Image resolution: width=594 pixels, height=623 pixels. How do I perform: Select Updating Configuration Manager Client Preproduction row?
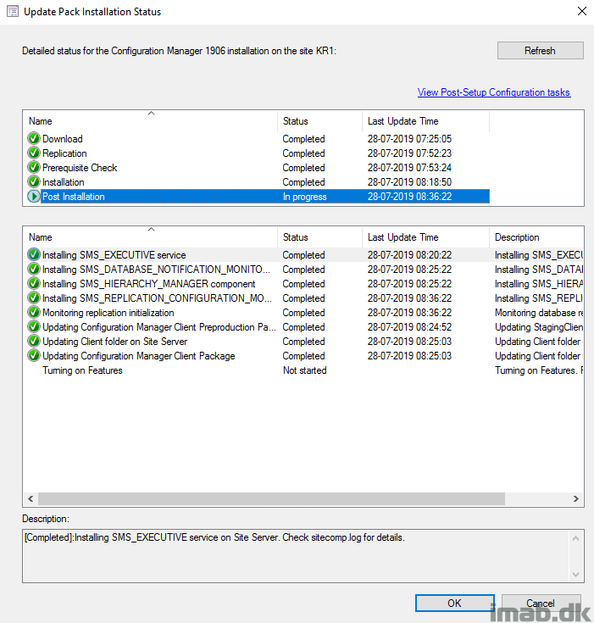(305, 326)
